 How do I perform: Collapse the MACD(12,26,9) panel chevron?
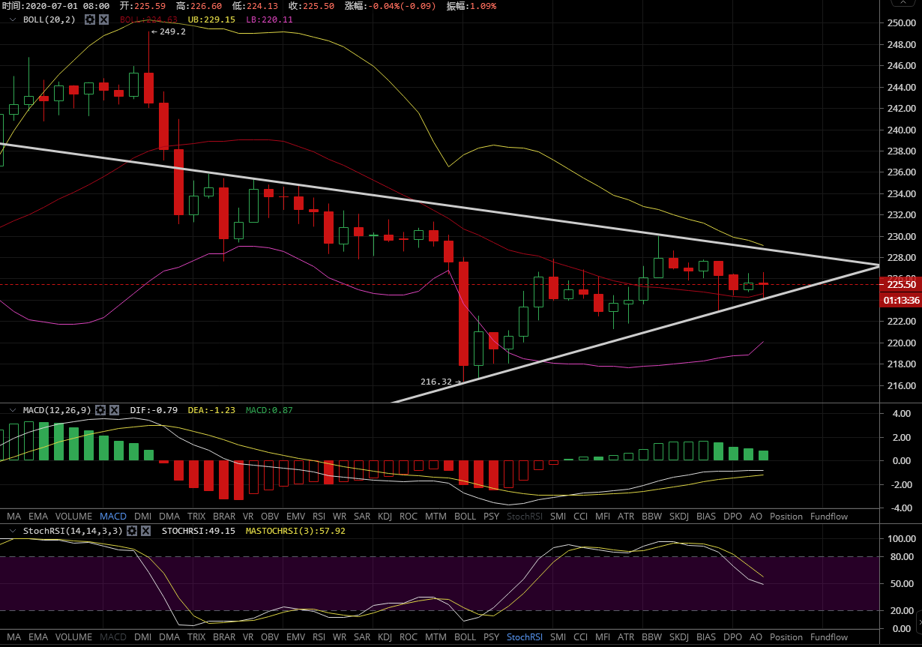(x=13, y=410)
